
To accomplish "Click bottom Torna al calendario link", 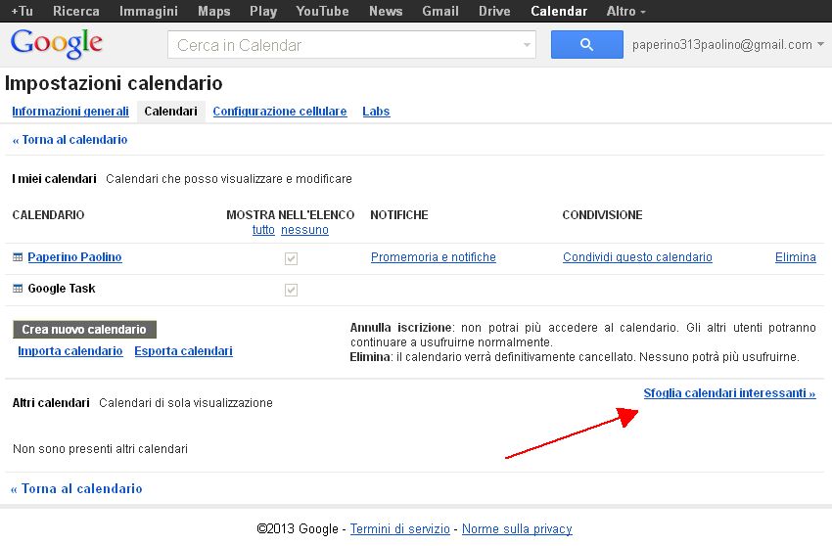I will [x=76, y=488].
